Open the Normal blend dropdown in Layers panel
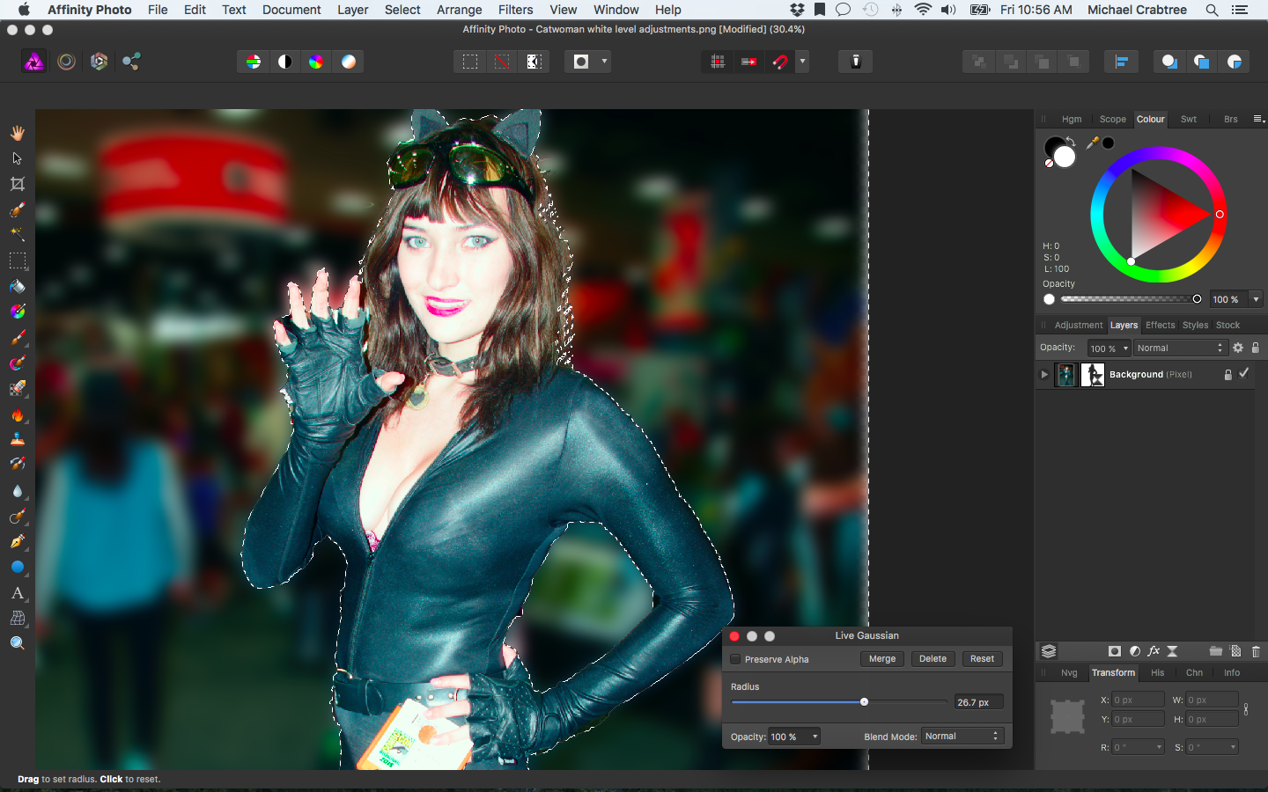Viewport: 1268px width, 792px height. click(x=1180, y=348)
